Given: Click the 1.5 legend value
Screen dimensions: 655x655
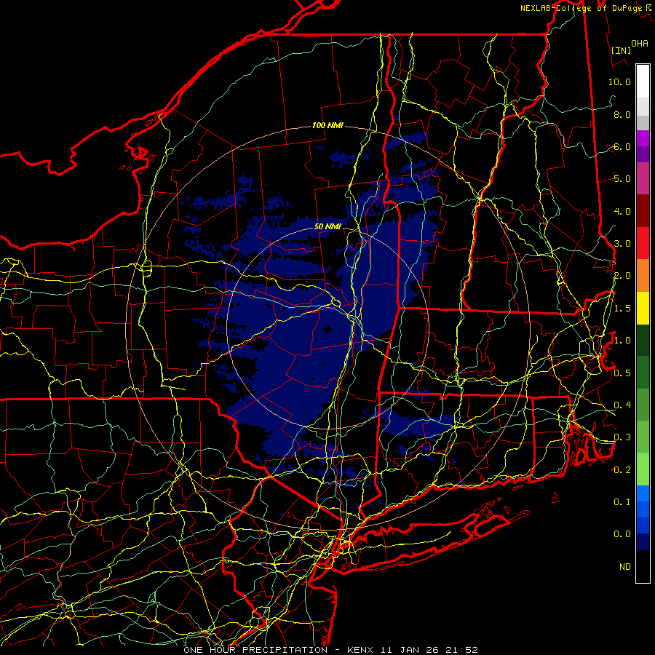Looking at the screenshot, I should click(x=622, y=309).
